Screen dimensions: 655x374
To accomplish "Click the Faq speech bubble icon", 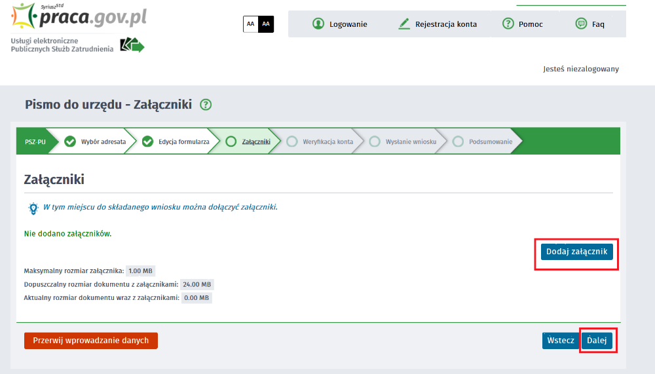I will point(580,24).
